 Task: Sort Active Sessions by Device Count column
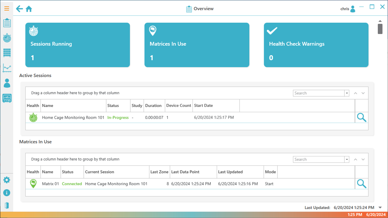tap(179, 105)
